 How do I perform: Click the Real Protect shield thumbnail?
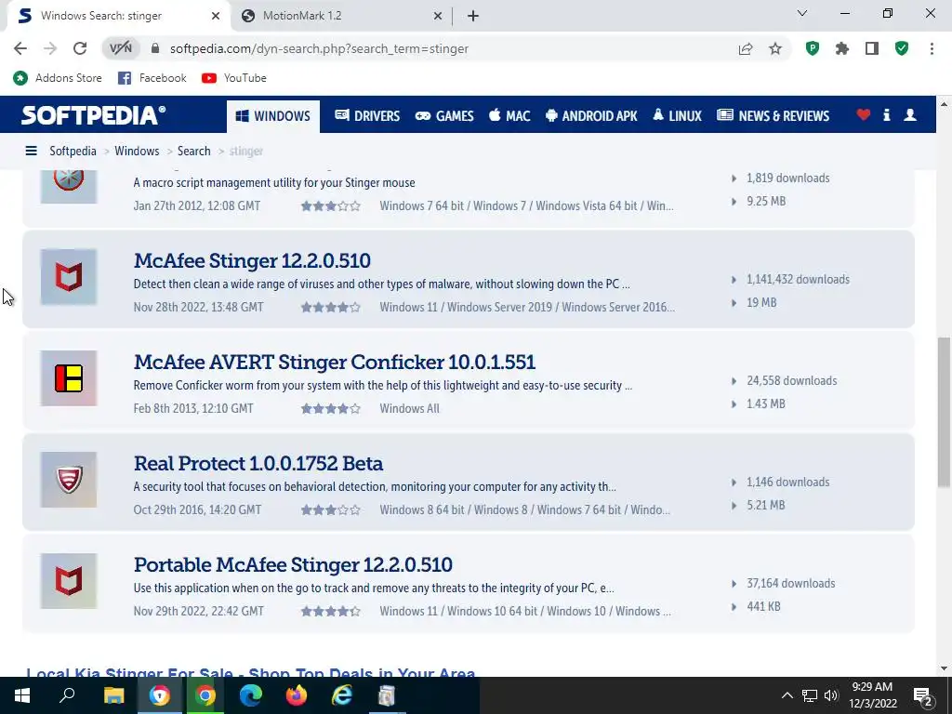(69, 480)
